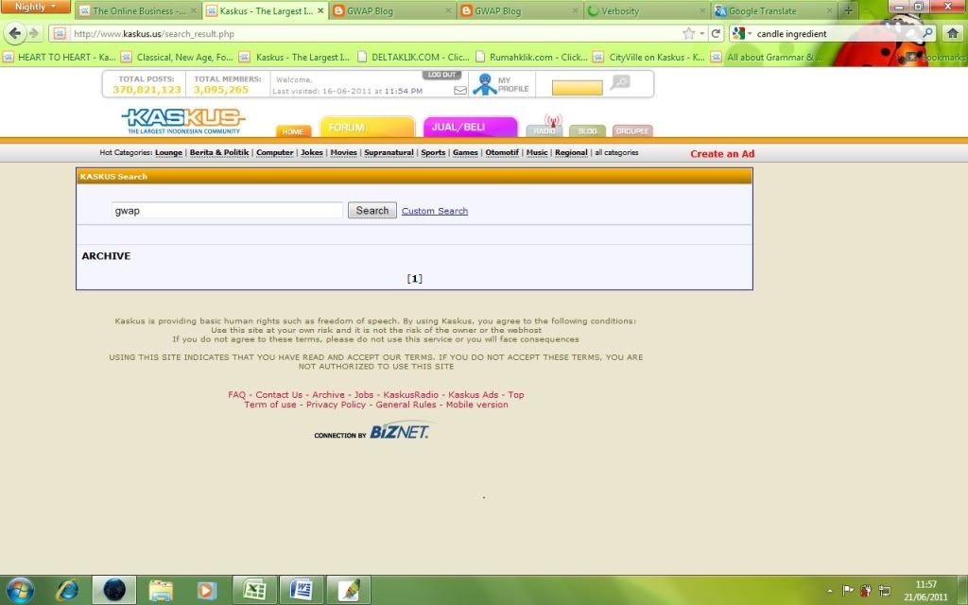Image resolution: width=968 pixels, height=605 pixels.
Task: Focus the browser address bar
Action: click(x=376, y=34)
